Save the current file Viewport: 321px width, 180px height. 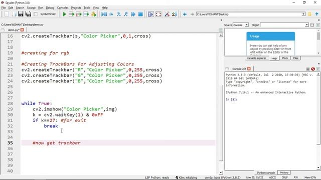click(x=21, y=14)
